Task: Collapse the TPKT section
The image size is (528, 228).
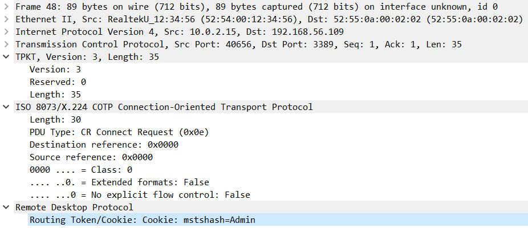Action: coord(6,57)
